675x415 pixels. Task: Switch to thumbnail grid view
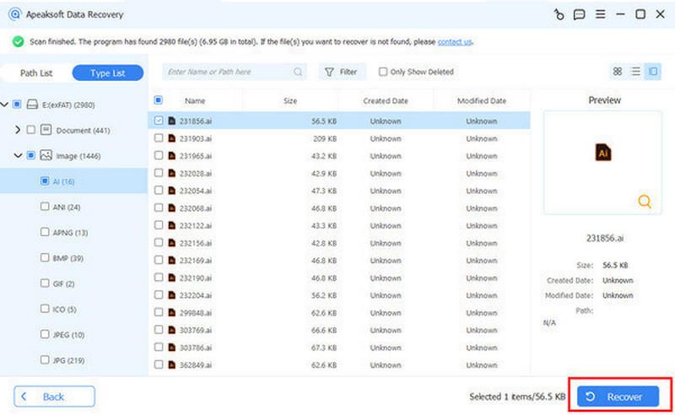(618, 73)
